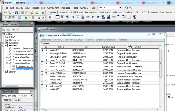Run the project with green play button
The image size is (175, 111).
coord(26,18)
